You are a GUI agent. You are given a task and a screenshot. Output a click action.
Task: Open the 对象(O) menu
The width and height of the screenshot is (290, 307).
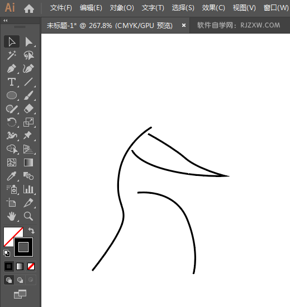coord(122,8)
